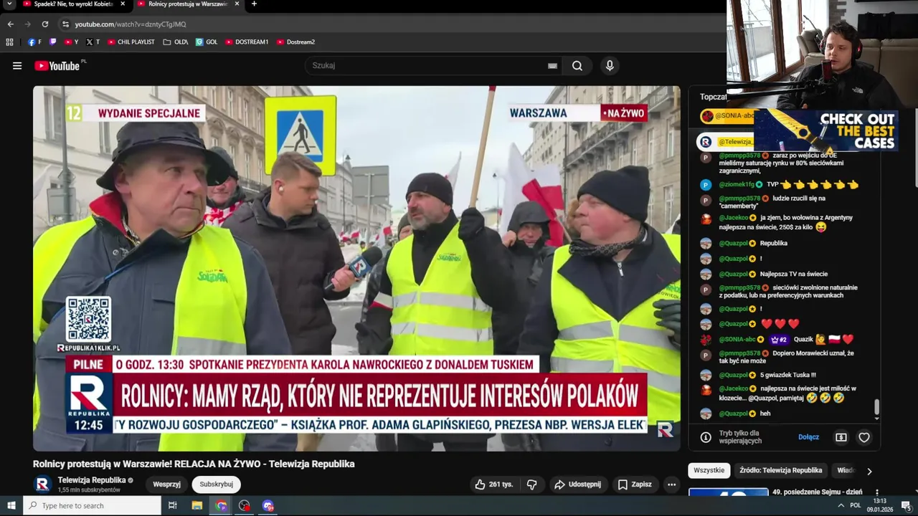Screen dimensions: 918x516
Task: Open the on-screen keyboard icon in search box
Action: click(x=552, y=66)
